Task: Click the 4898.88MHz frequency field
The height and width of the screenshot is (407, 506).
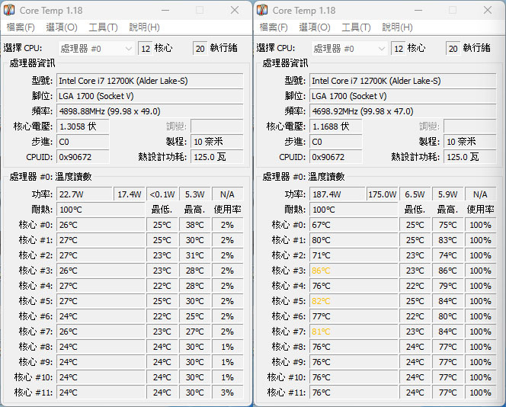Action: pos(149,111)
